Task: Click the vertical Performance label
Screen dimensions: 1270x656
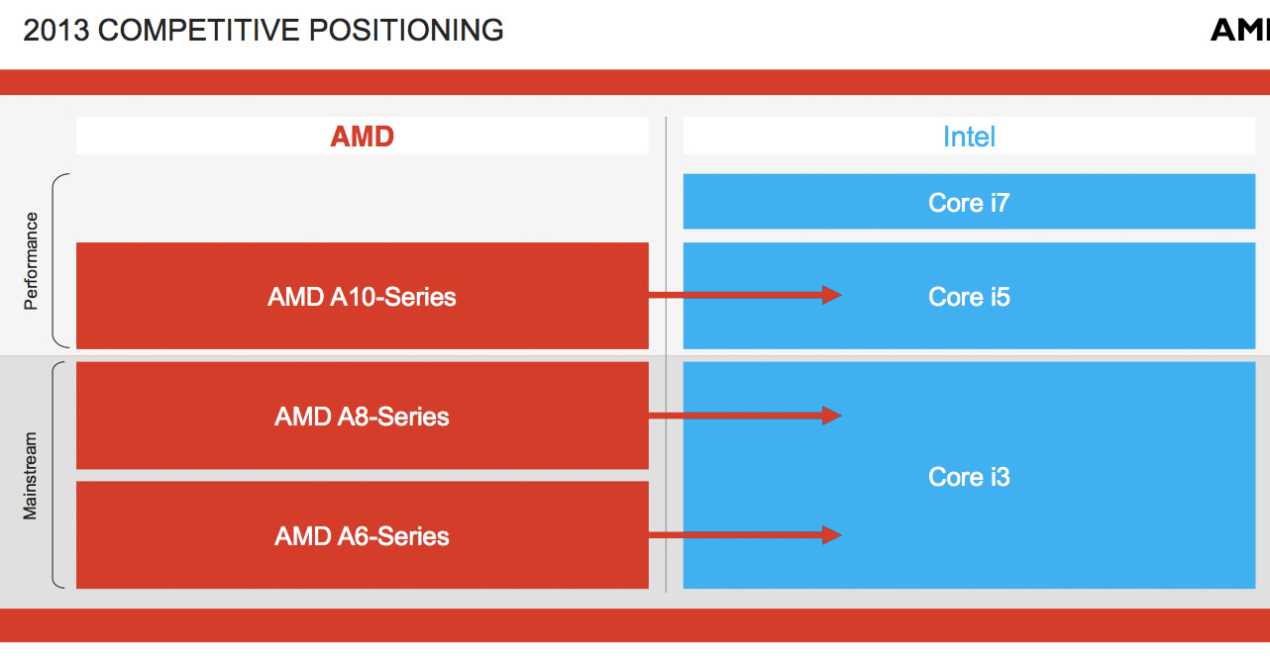Action: [x=31, y=261]
